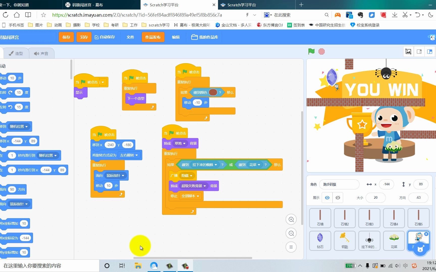Select the 花菜 sprite thumbnail
This screenshot has width=436, height=272.
(x=394, y=241)
